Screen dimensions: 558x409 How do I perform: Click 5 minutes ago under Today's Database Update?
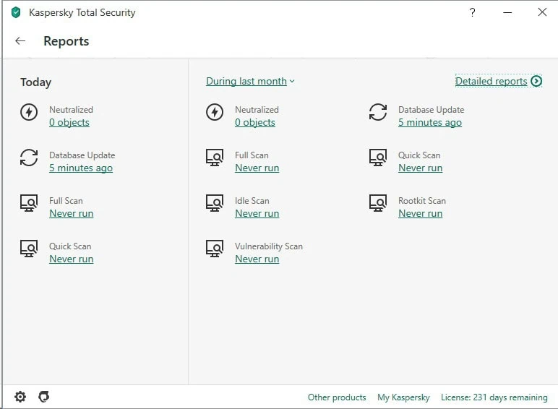tap(81, 168)
